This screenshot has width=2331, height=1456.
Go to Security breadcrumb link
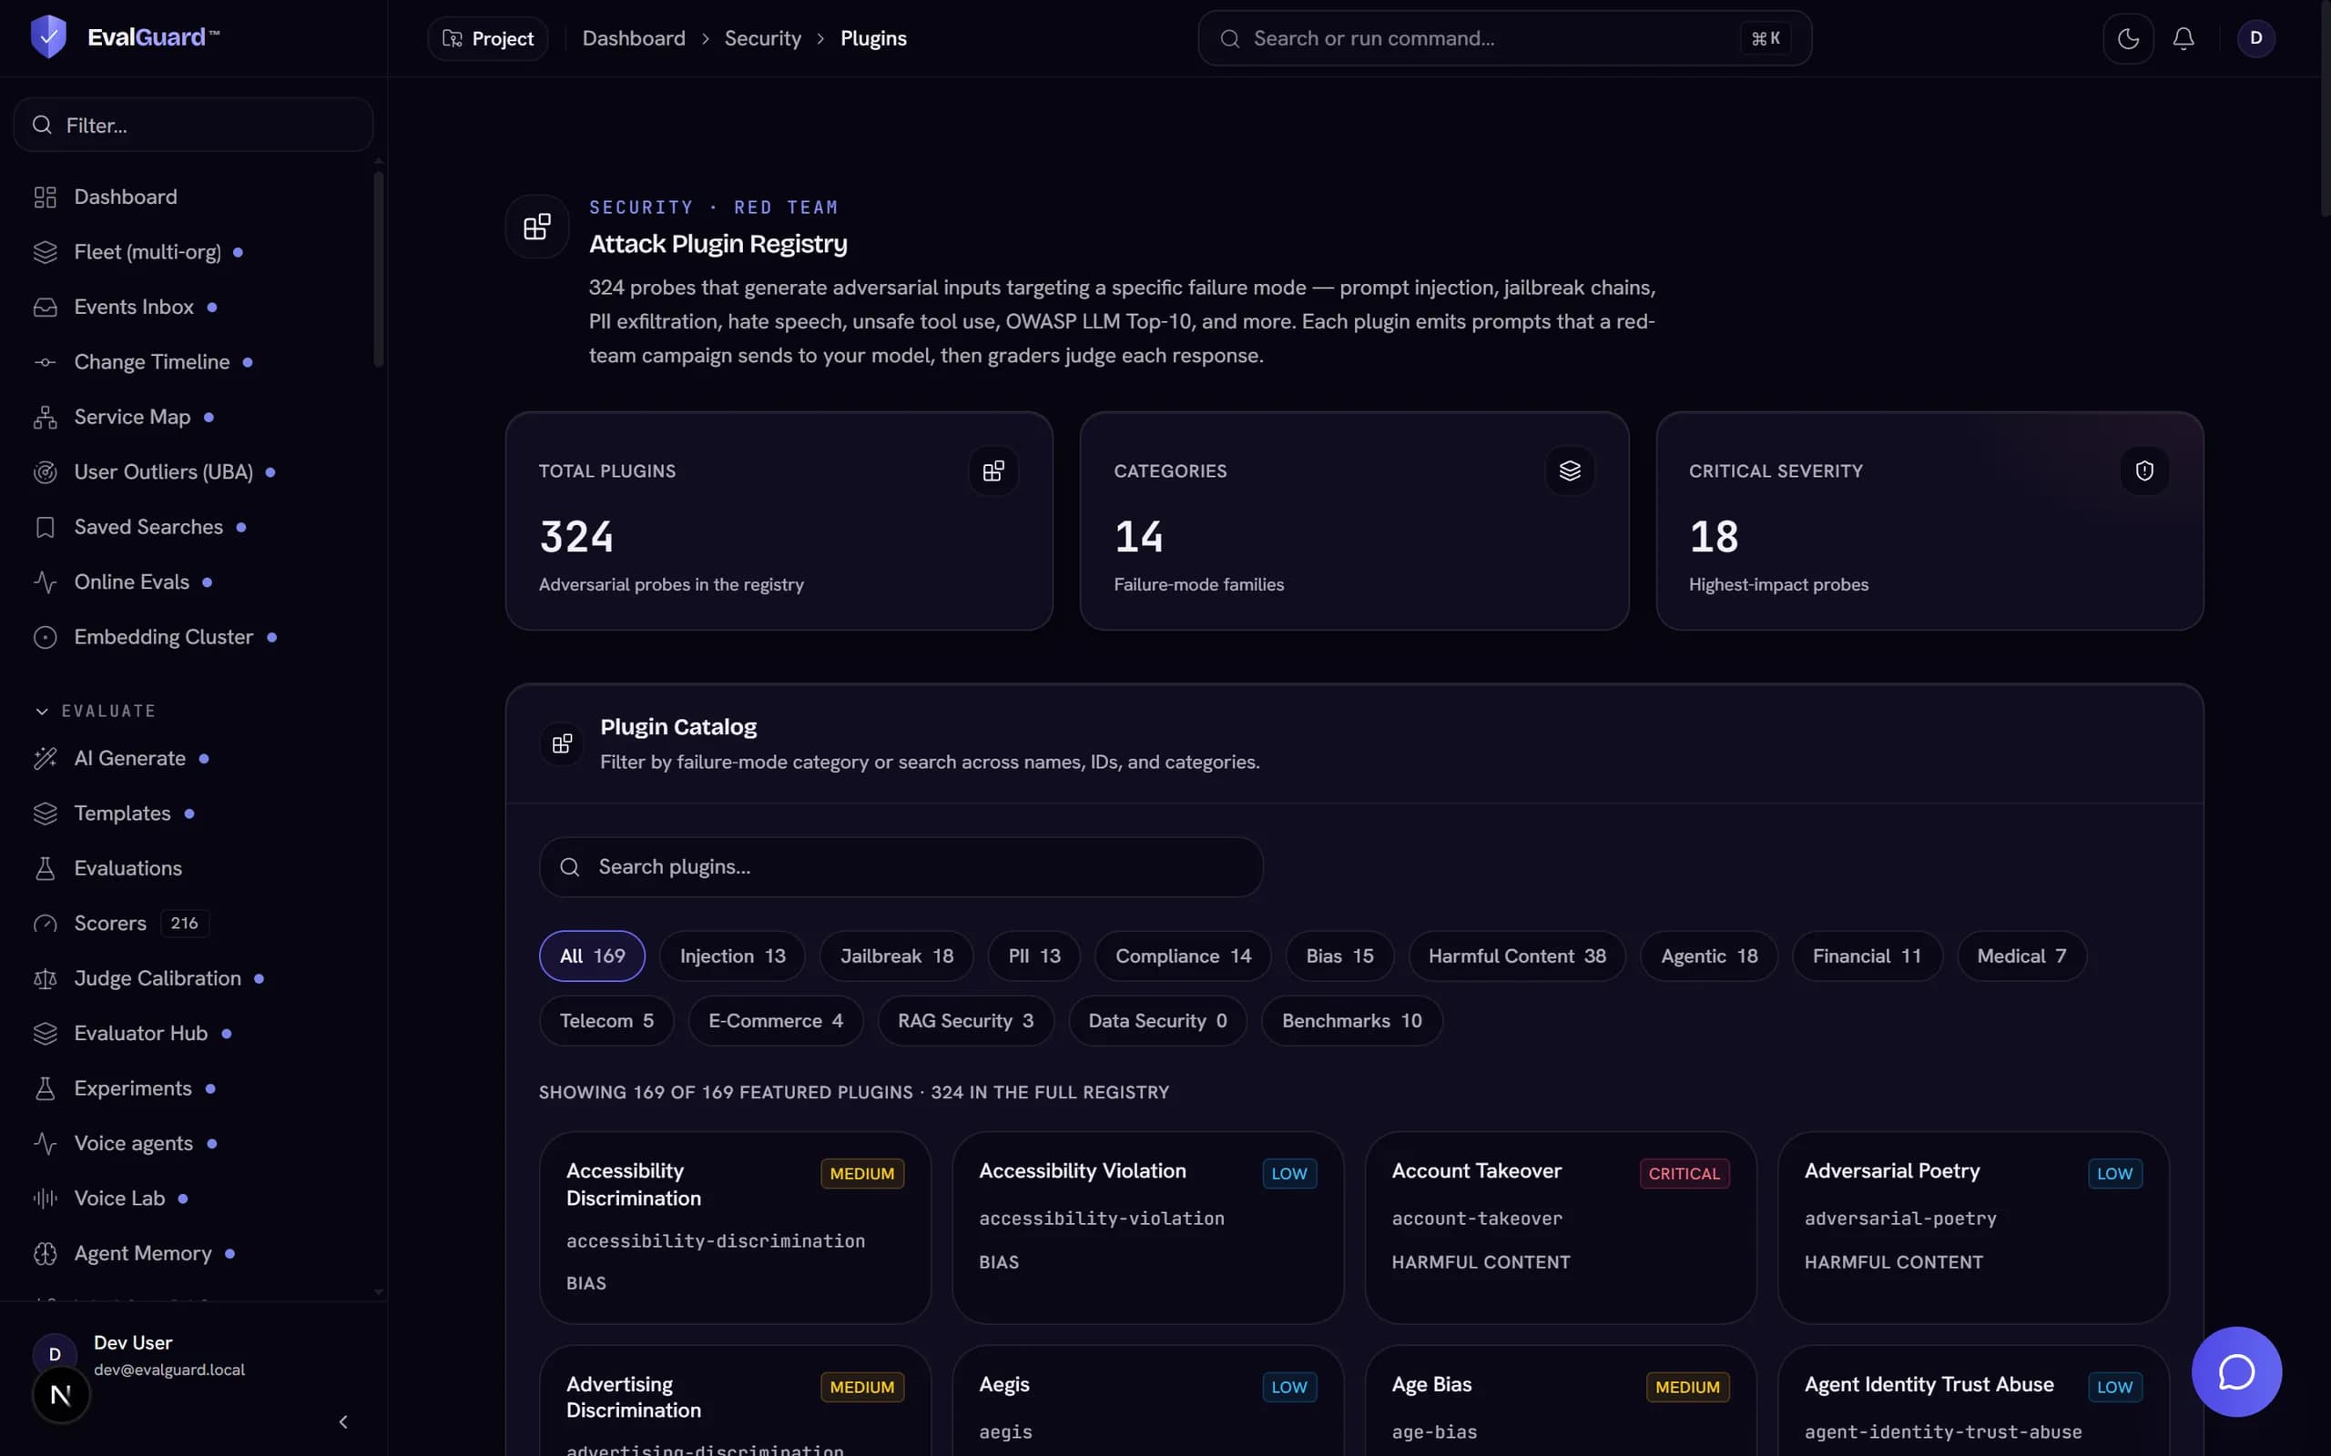pos(763,38)
